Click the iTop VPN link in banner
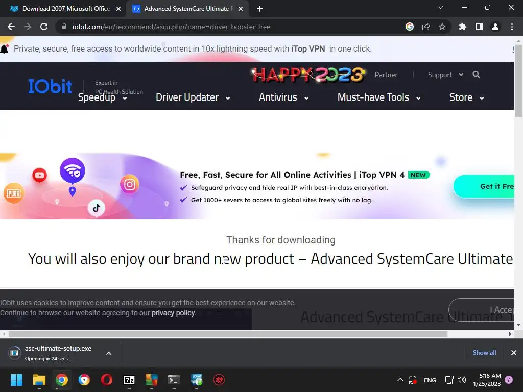 [x=308, y=48]
